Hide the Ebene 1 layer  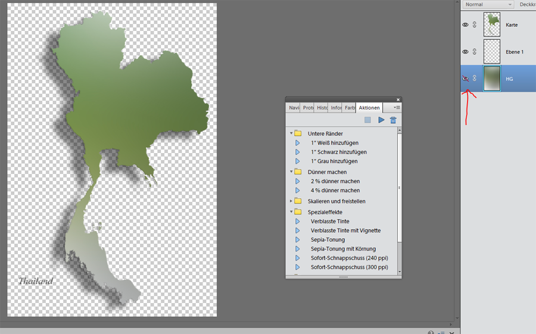tap(466, 52)
